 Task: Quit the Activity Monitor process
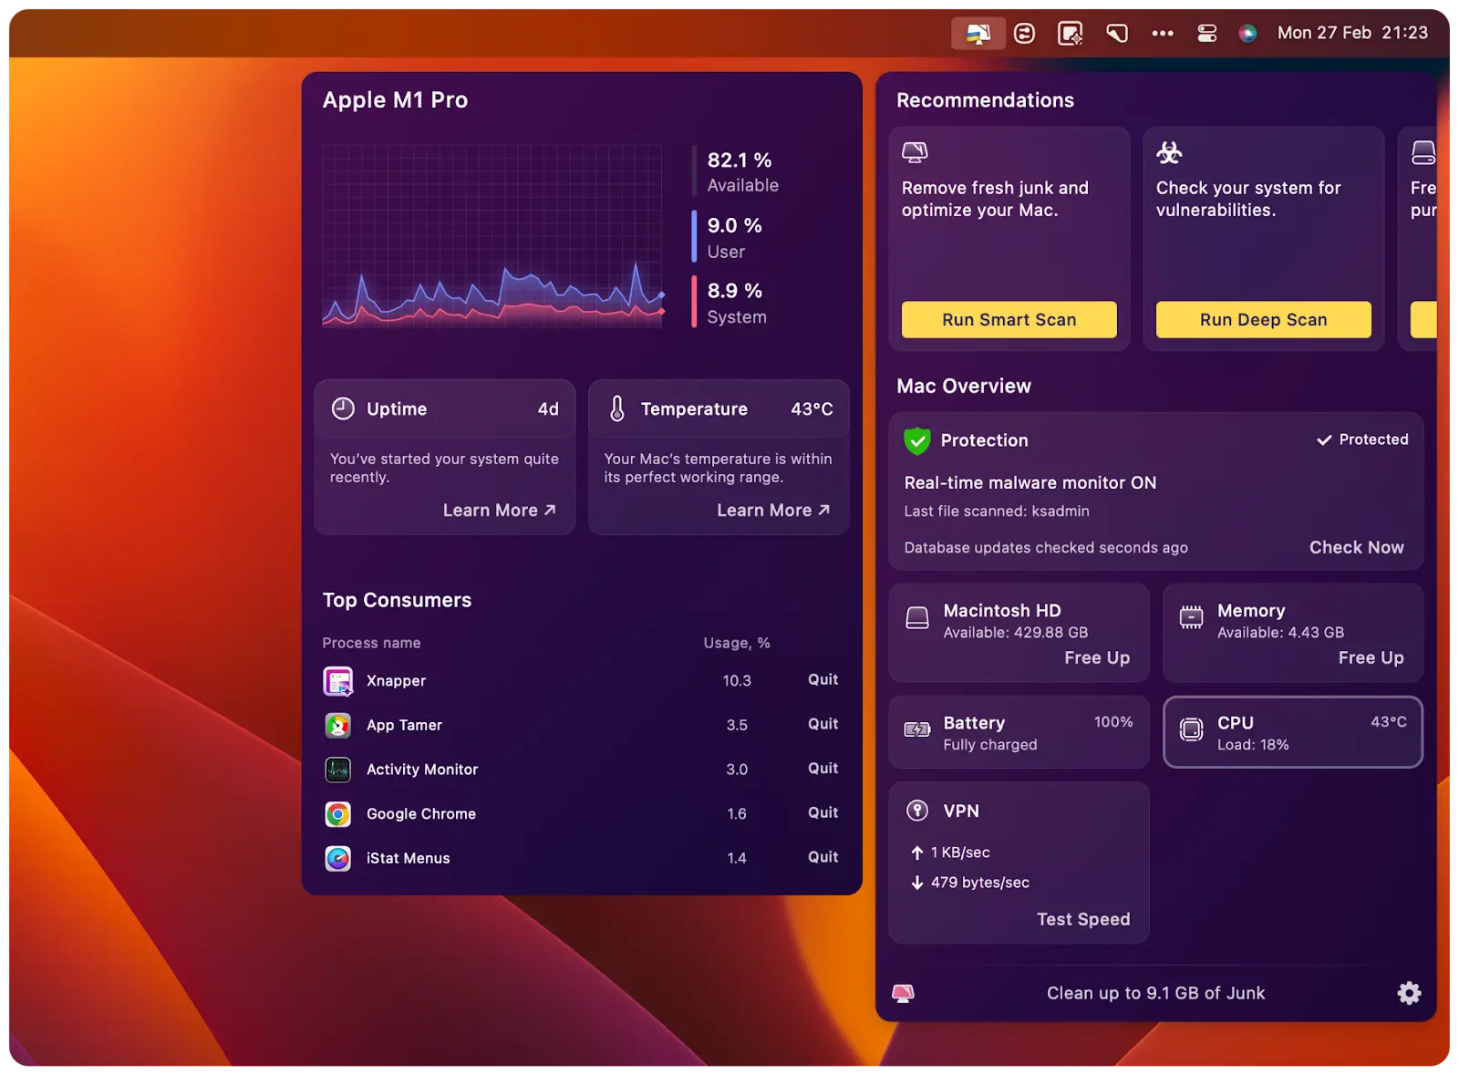click(x=823, y=769)
